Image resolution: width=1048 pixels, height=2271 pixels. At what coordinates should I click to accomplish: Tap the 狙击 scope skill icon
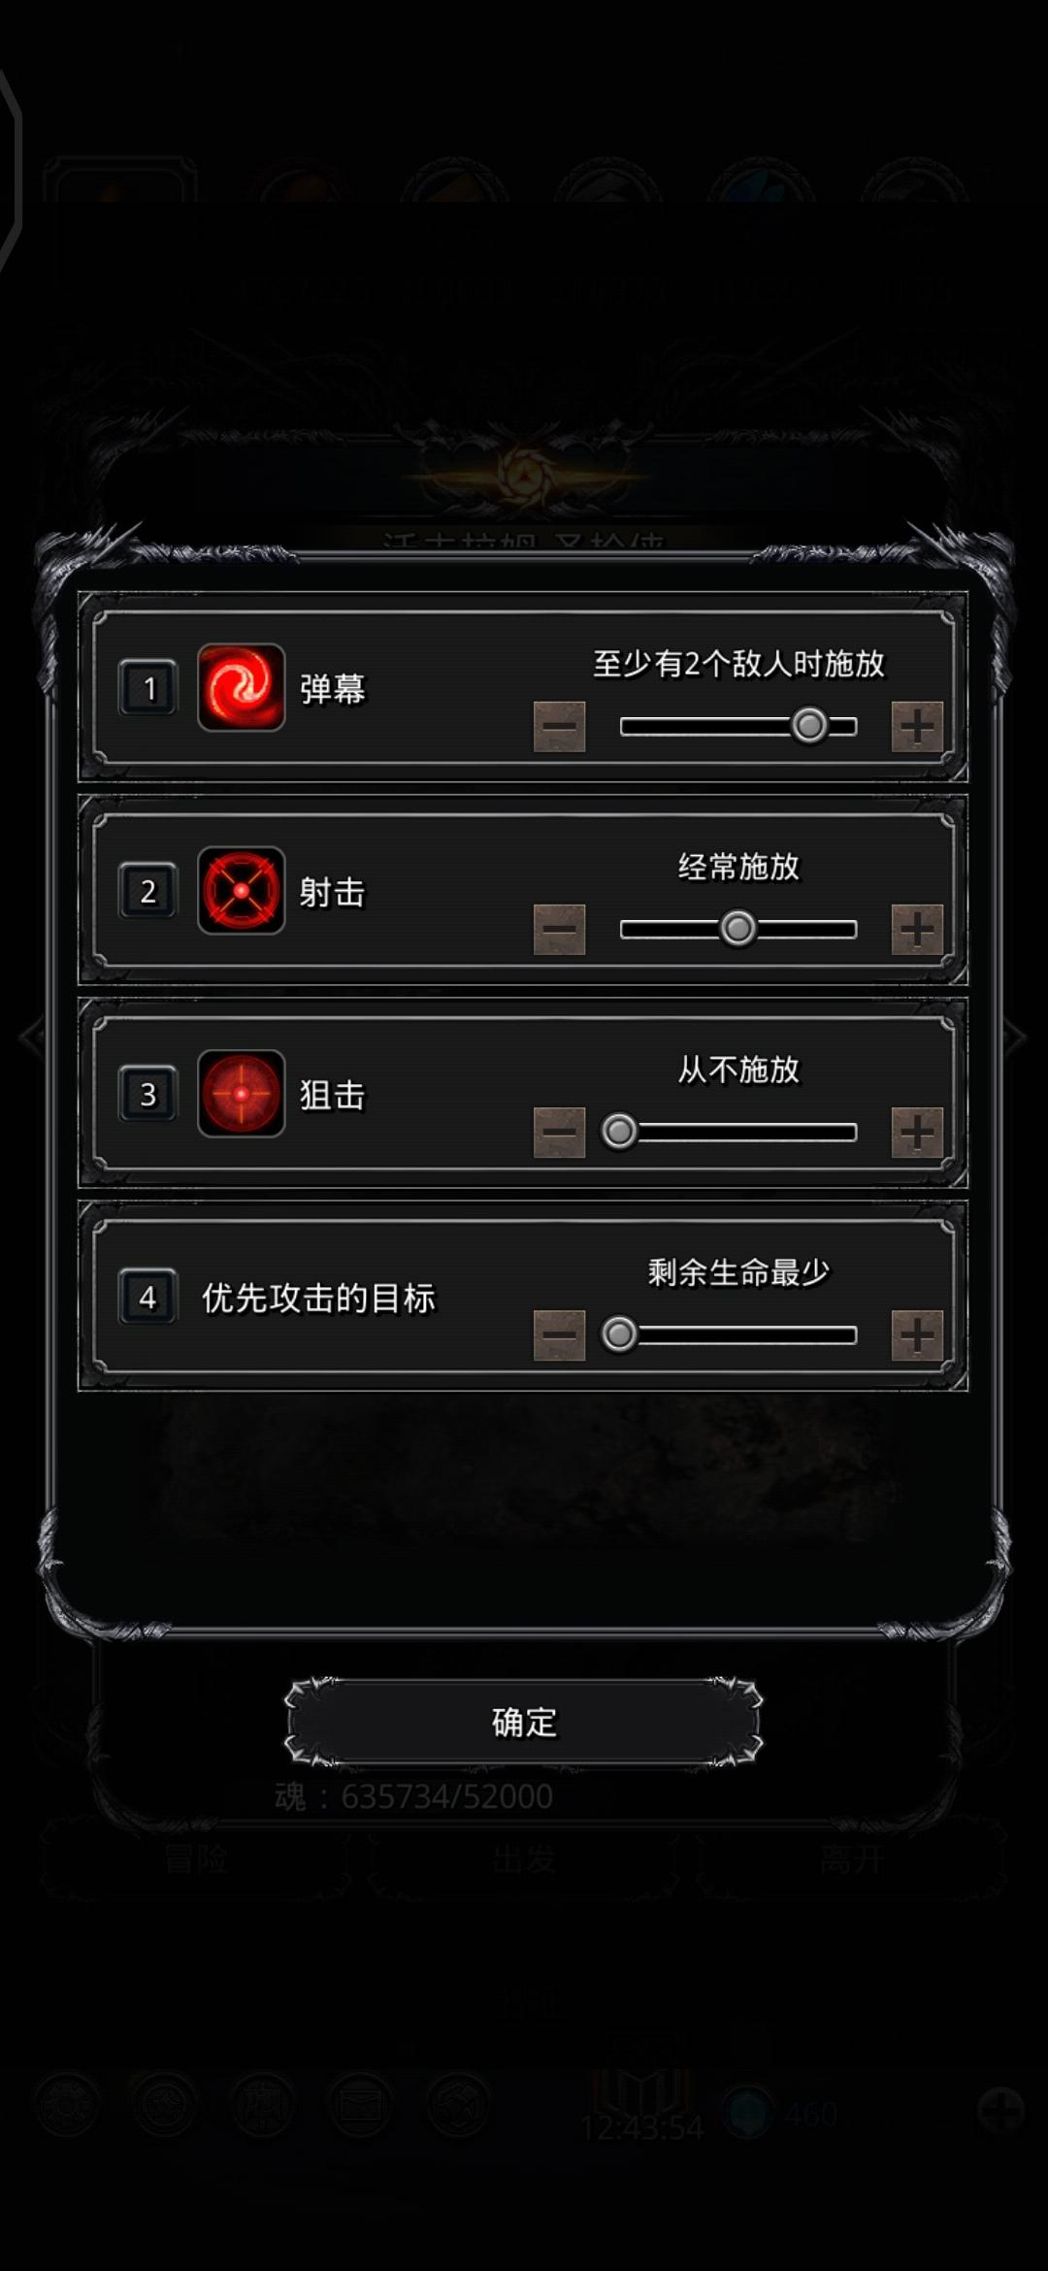click(x=241, y=1093)
